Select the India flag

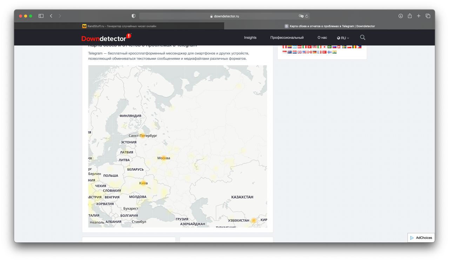tap(334, 52)
